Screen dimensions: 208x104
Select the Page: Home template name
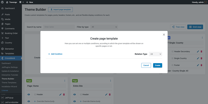tap(46, 86)
